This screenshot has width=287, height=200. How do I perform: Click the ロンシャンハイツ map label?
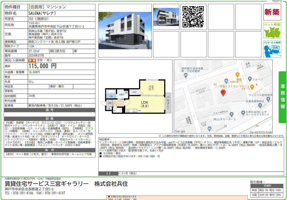pyautogui.click(x=201, y=91)
